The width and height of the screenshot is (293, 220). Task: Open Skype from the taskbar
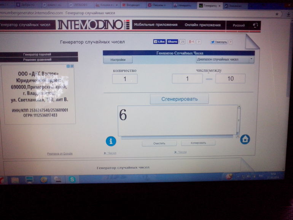[72, 179]
